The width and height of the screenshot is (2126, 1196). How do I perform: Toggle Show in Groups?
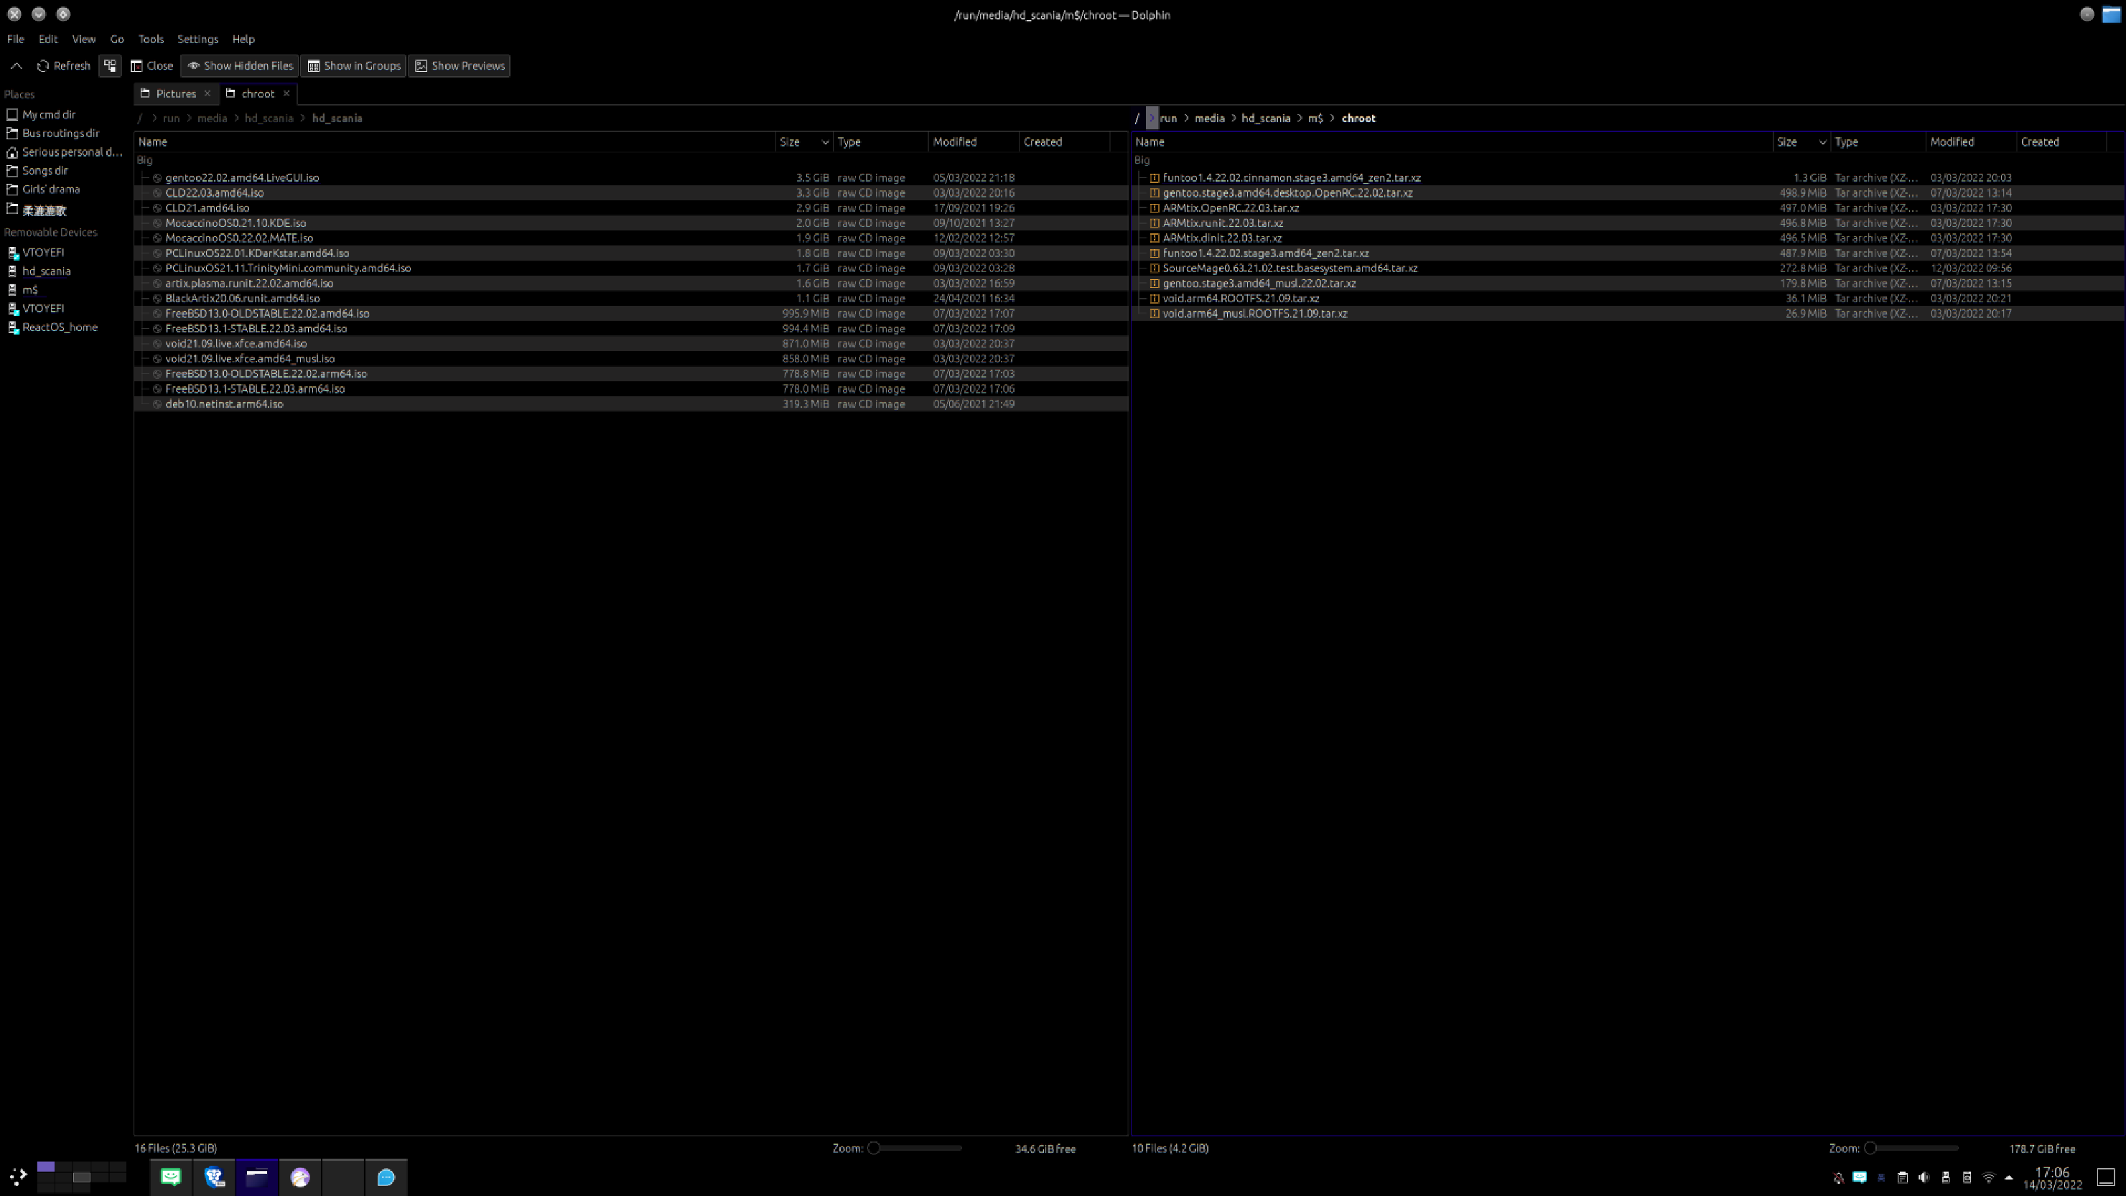[x=353, y=66]
